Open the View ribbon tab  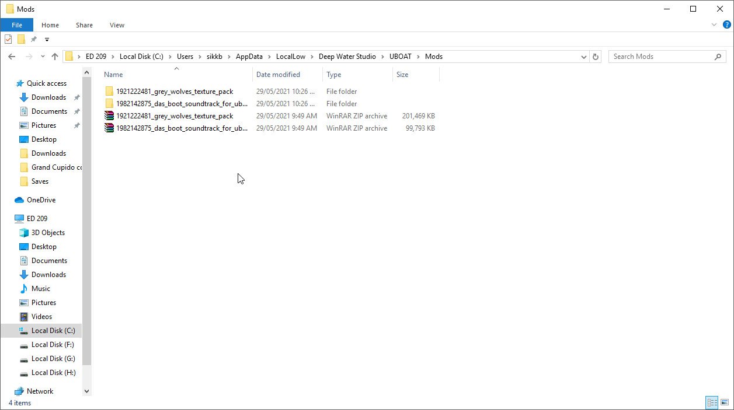(x=117, y=25)
